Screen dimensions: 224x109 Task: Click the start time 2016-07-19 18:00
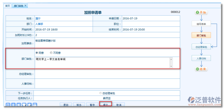pyautogui.click(x=46, y=30)
